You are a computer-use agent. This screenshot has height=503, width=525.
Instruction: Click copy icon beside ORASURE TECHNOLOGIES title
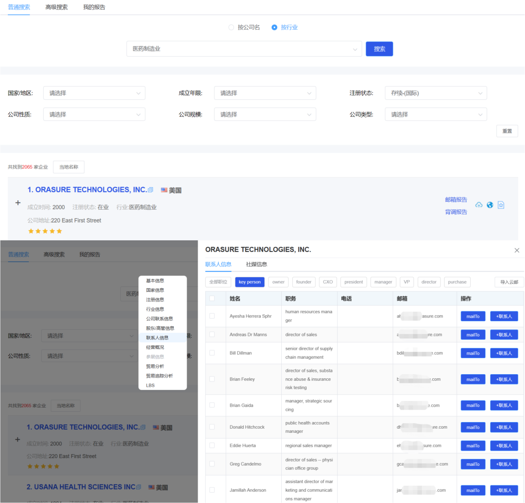(x=151, y=190)
